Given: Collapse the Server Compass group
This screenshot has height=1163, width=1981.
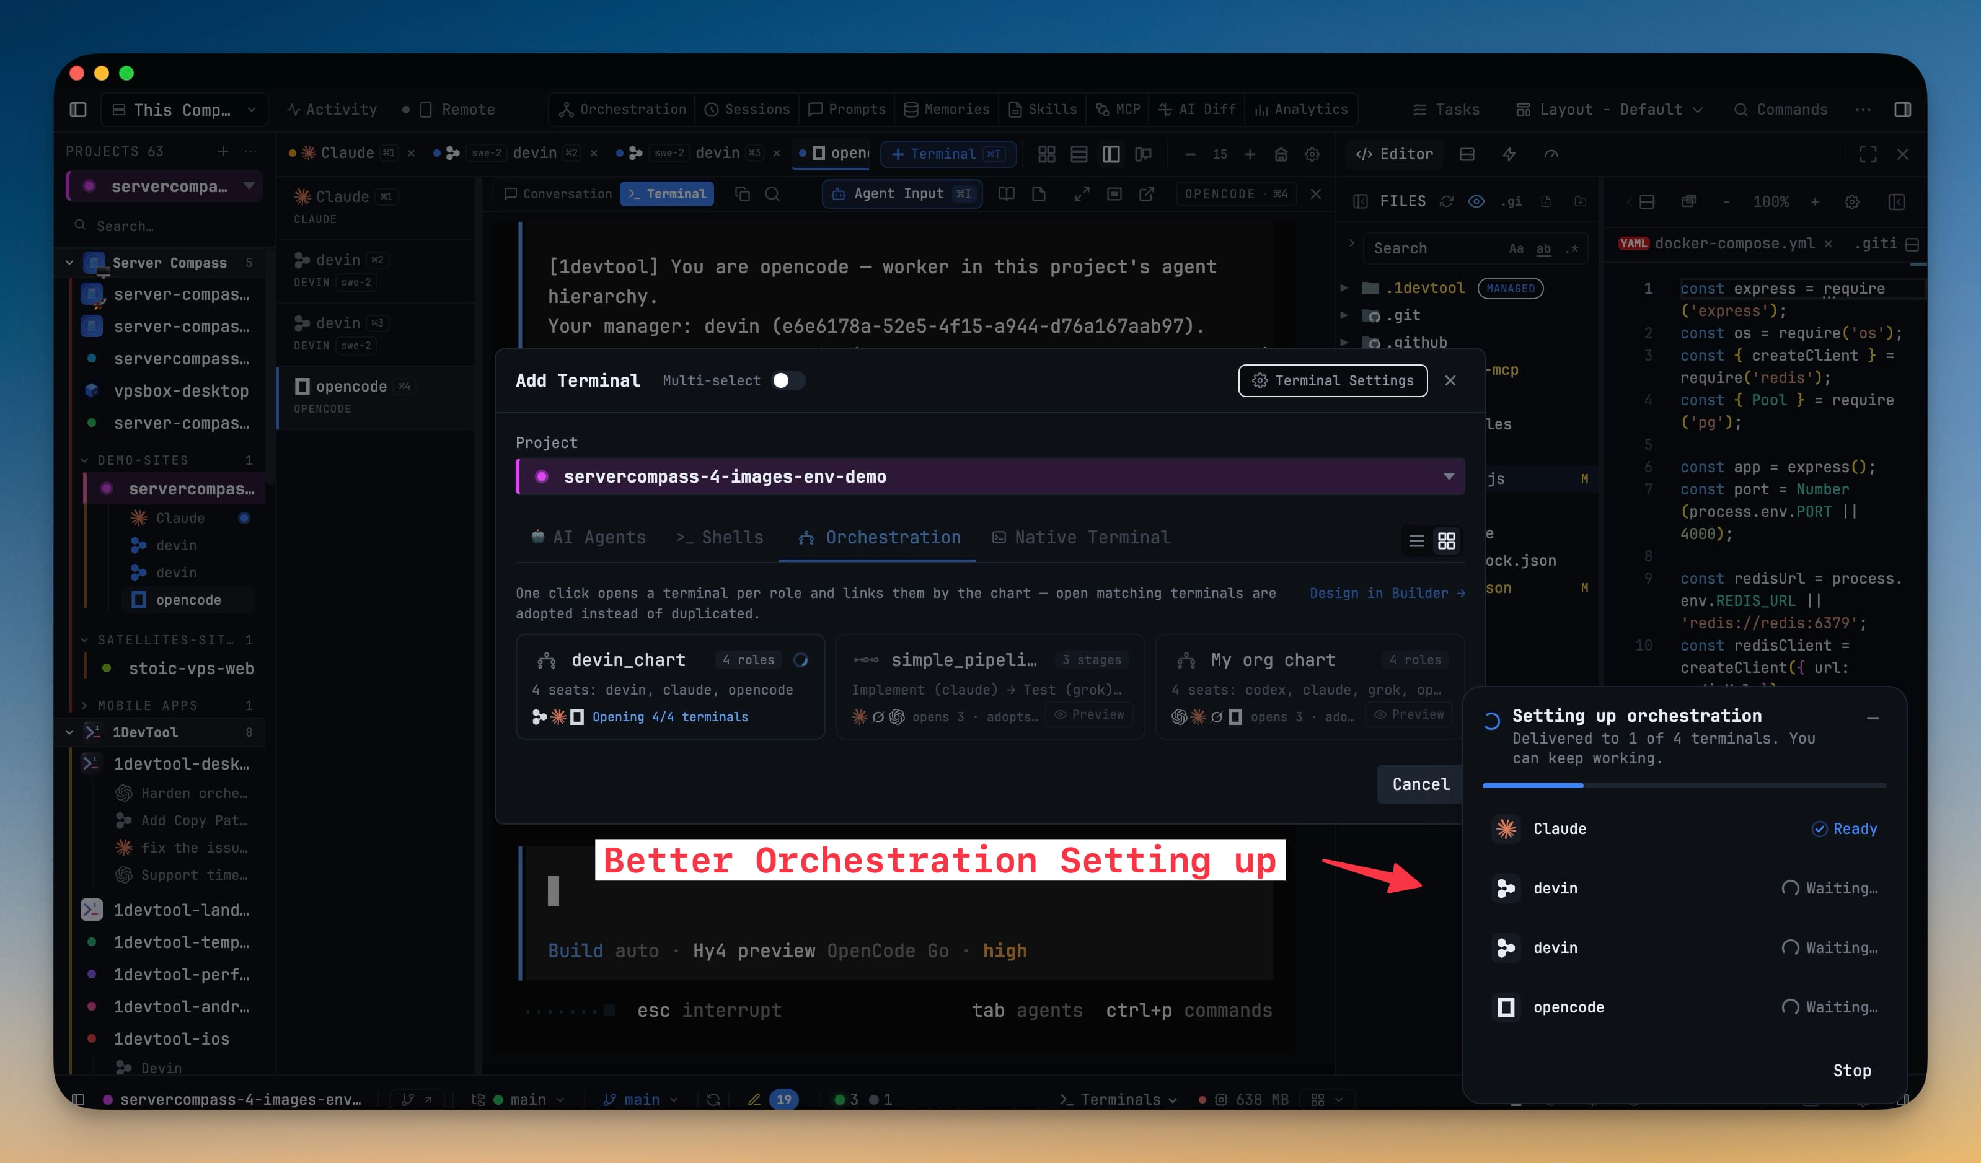Looking at the screenshot, I should pyautogui.click(x=70, y=263).
